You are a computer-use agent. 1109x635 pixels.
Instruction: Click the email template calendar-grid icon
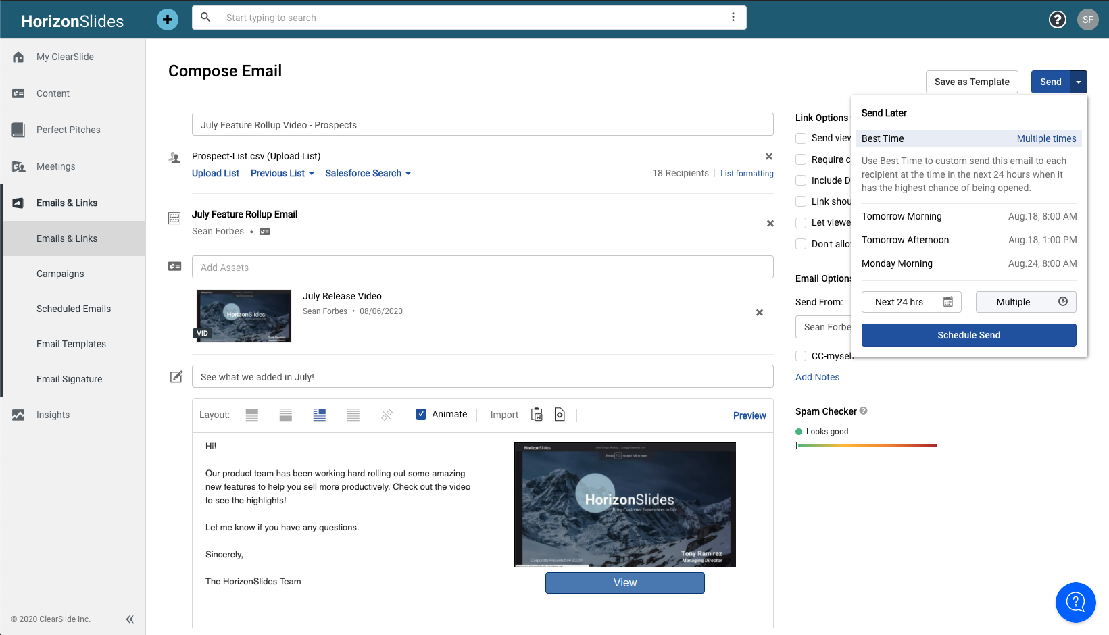click(174, 218)
